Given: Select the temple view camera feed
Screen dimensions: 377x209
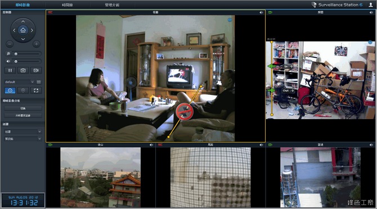Looking at the screenshot, I should pos(101,177).
